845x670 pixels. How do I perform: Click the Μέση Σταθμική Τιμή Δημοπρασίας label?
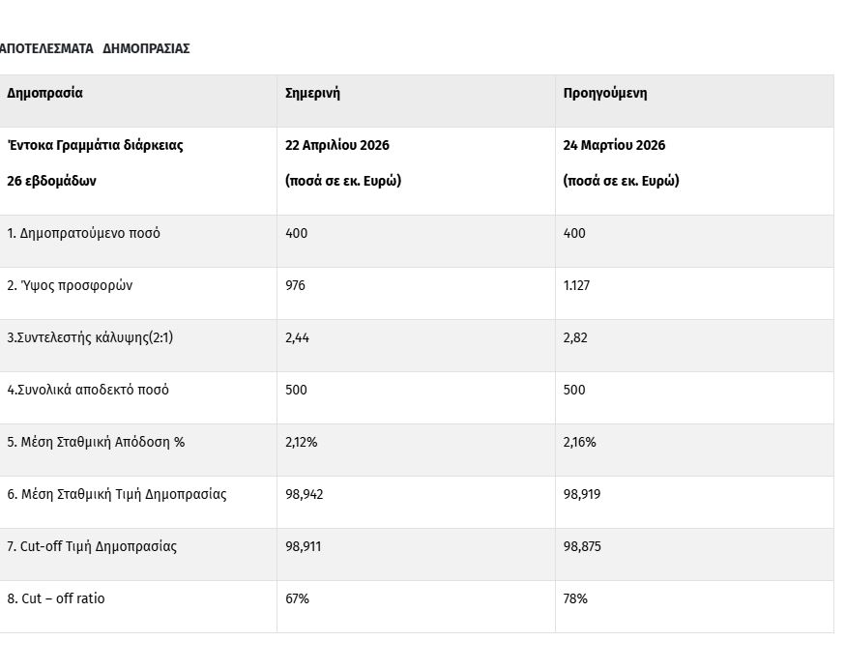[117, 494]
